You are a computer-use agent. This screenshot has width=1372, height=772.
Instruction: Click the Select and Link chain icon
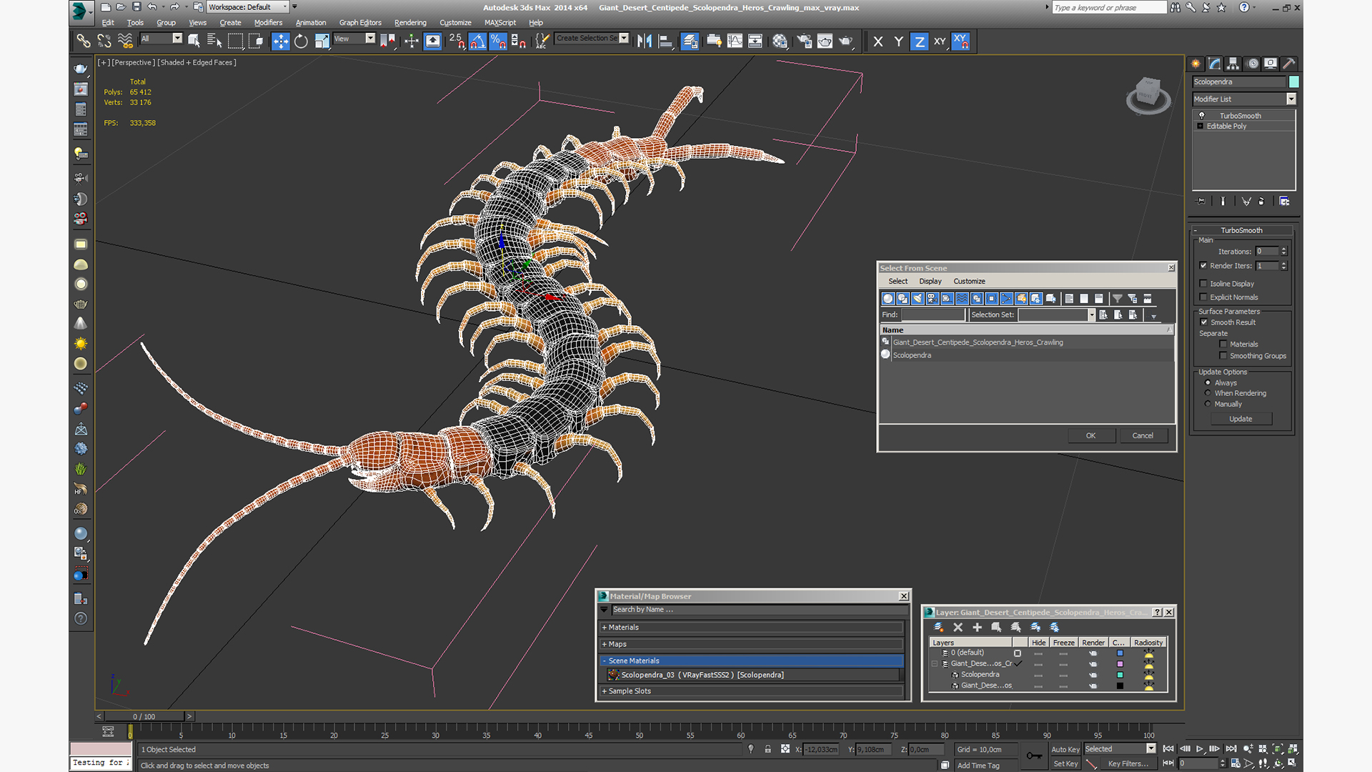click(83, 41)
